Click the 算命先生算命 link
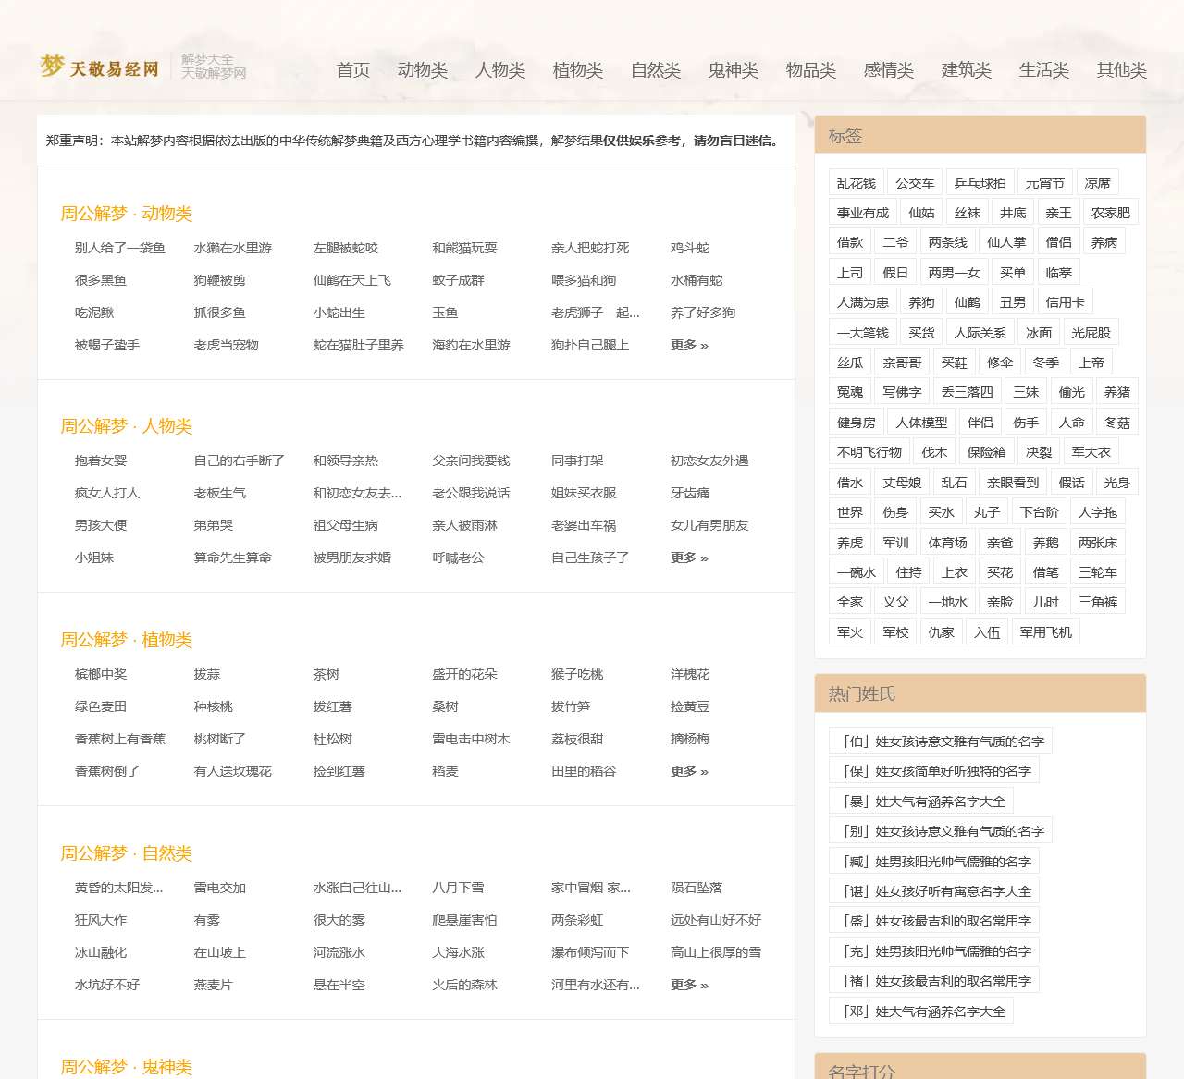1184x1079 pixels. click(233, 558)
